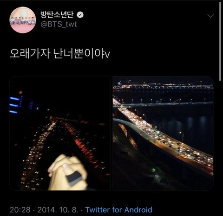Click the @BTS_twt handle
Screen dimensions: 223x216
click(x=59, y=24)
